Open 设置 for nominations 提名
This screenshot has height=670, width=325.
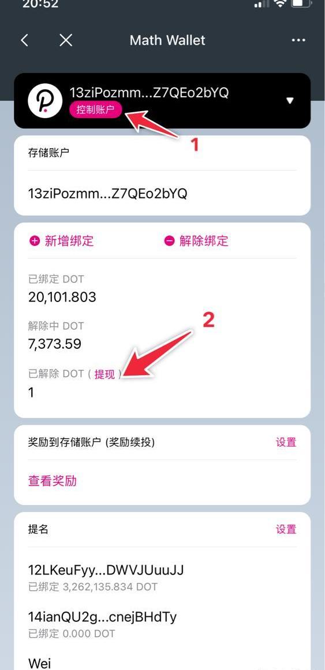click(286, 529)
